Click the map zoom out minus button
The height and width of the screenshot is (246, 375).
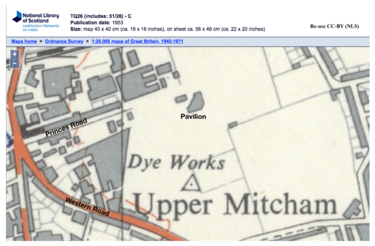14,62
